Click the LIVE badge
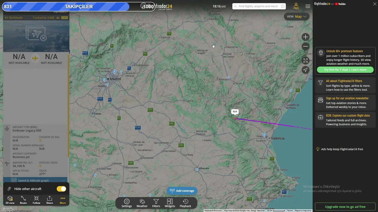 [64, 18]
